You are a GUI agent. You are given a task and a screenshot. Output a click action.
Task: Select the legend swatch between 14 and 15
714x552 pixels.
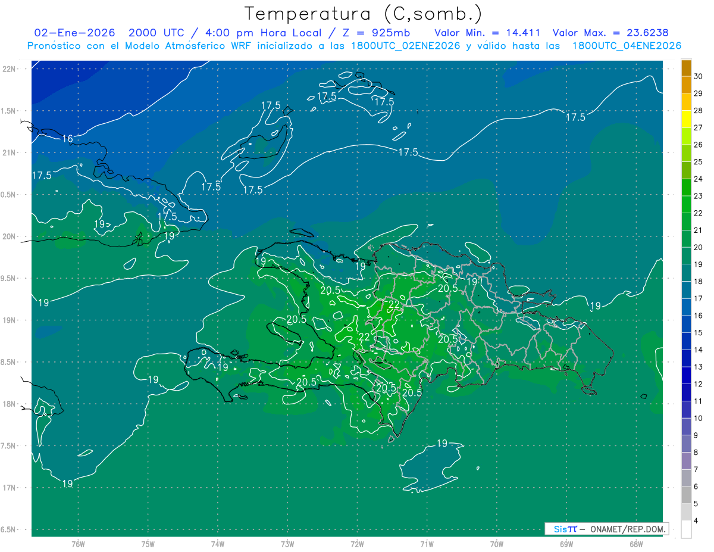[686, 341]
